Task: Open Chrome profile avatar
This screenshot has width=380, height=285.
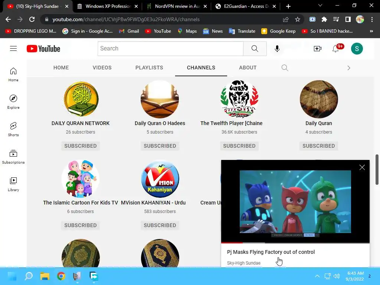Action: point(360,19)
